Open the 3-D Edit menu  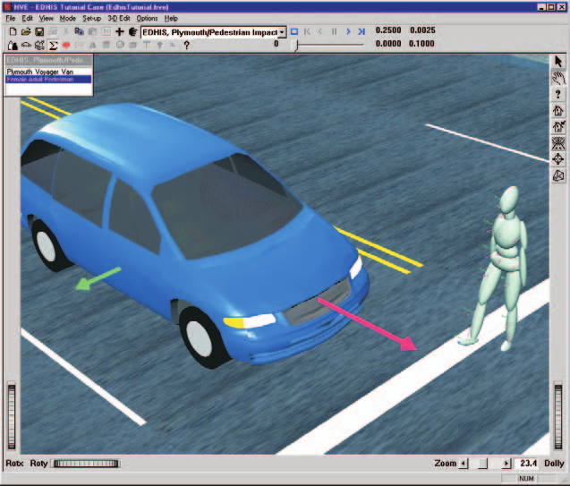[119, 18]
